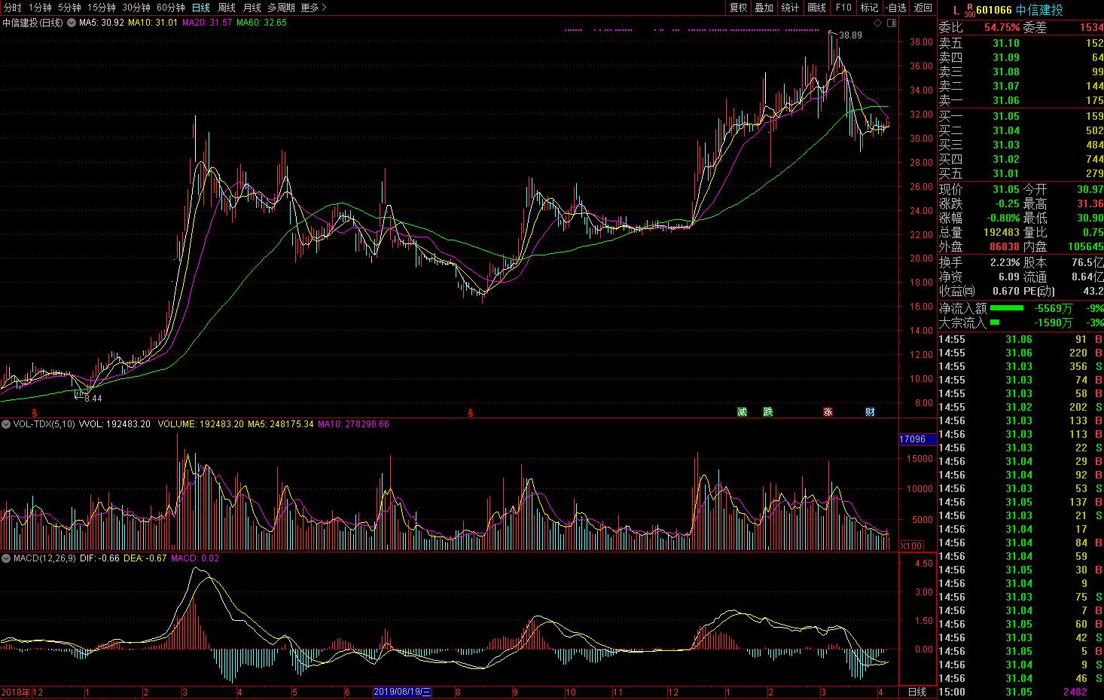Screen dimensions: 1104x700
Task: Click the 跌 event marker under chart
Action: pyautogui.click(x=767, y=411)
